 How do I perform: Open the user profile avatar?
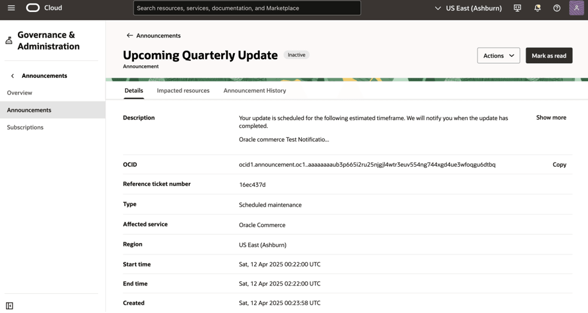coord(577,8)
